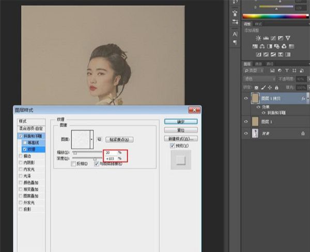Add a Posterize adjustment
This screenshot has width=310, height=252.
tap(266, 55)
